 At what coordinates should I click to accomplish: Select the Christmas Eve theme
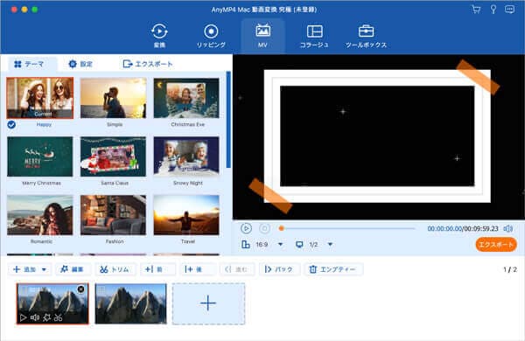coord(186,98)
